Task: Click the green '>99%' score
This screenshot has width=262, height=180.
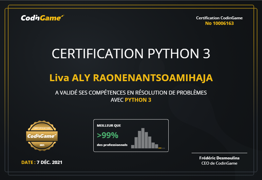Action: [x=107, y=135]
